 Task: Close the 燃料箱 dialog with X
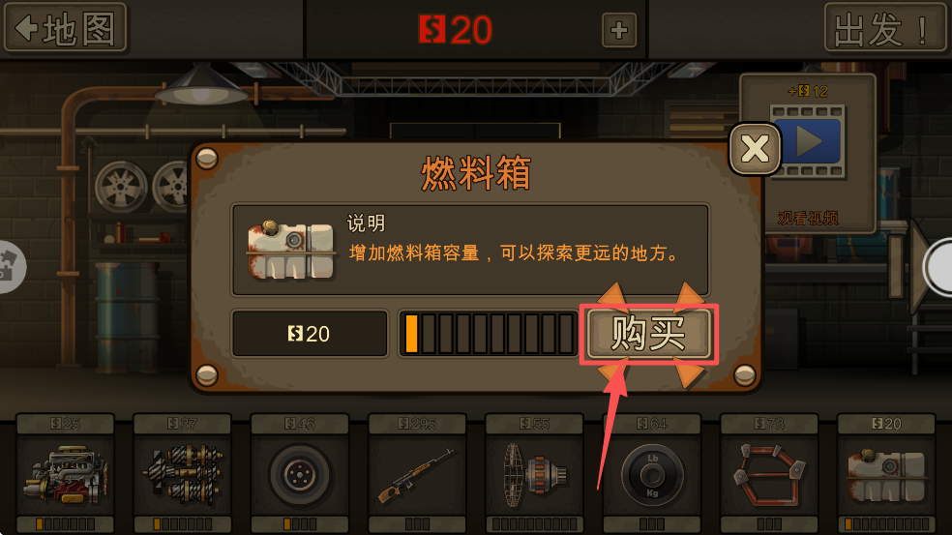755,149
